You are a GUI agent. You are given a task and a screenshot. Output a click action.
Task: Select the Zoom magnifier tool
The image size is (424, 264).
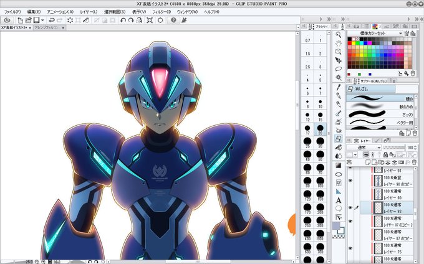coord(339,34)
